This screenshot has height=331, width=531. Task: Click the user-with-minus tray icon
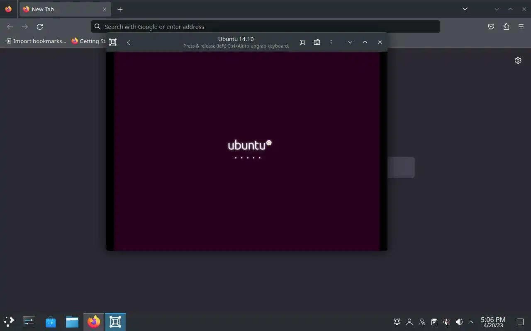tap(422, 322)
